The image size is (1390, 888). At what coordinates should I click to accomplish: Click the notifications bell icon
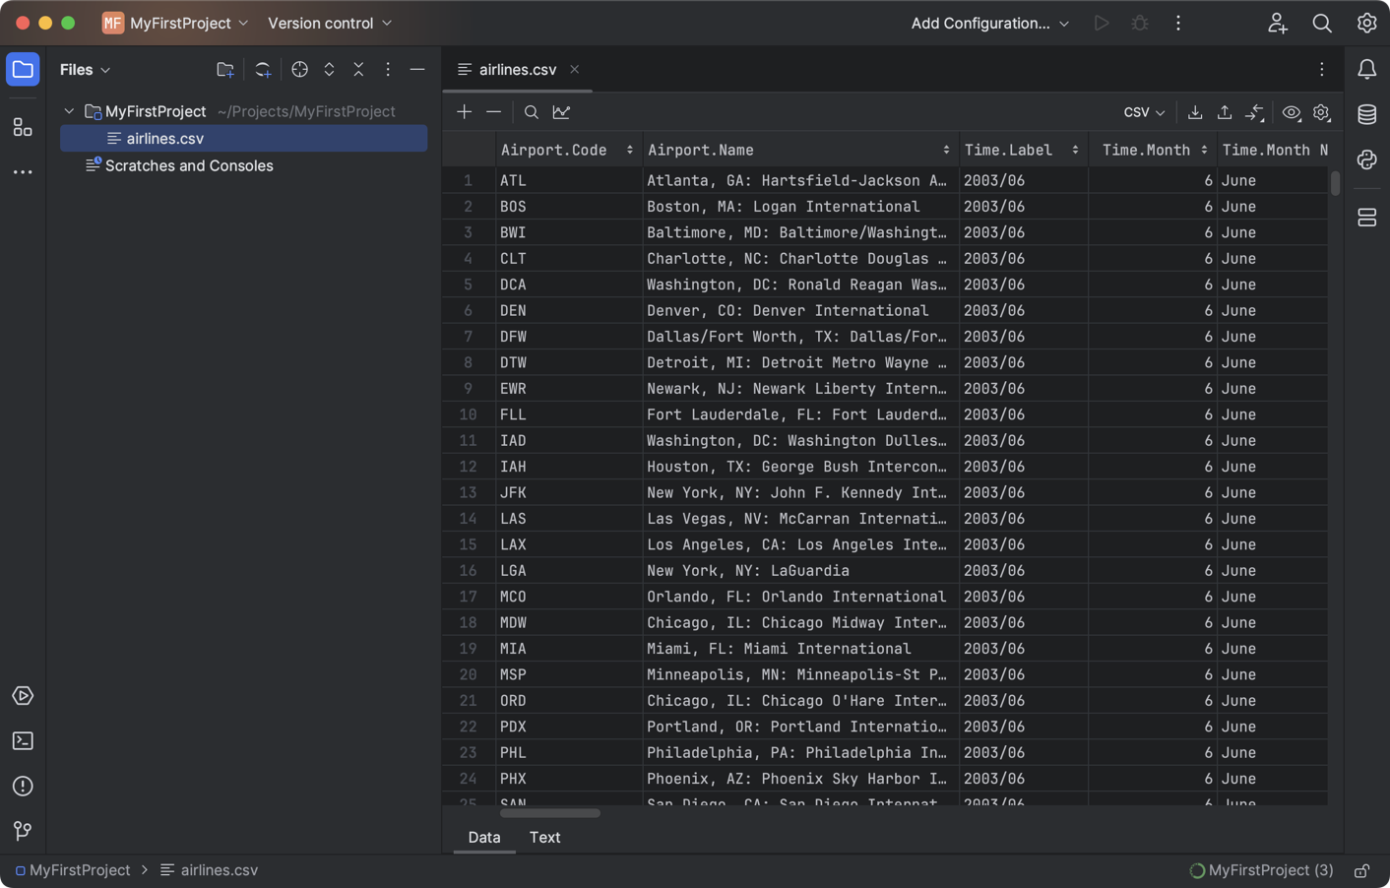[1366, 69]
